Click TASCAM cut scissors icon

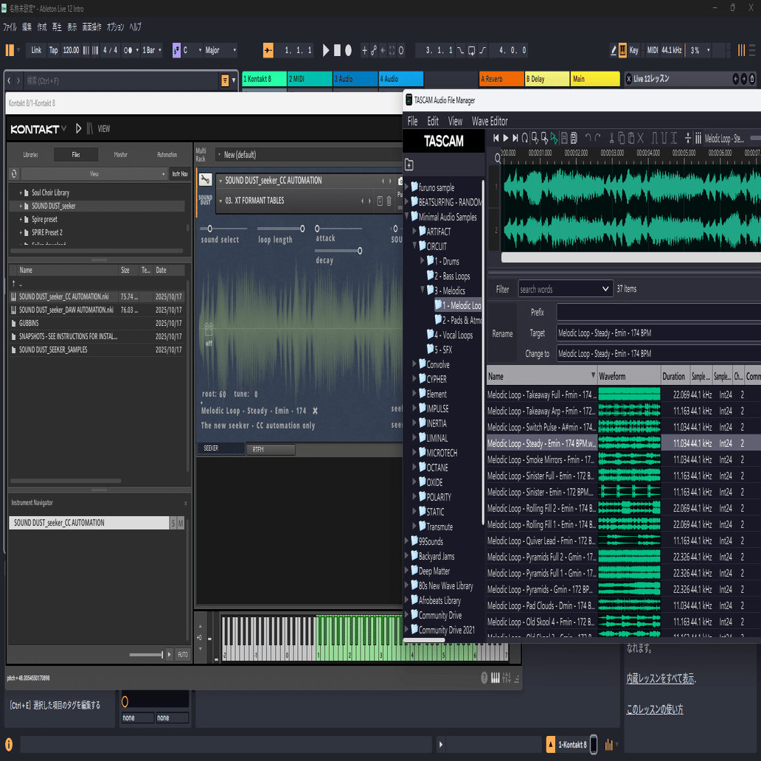(611, 139)
